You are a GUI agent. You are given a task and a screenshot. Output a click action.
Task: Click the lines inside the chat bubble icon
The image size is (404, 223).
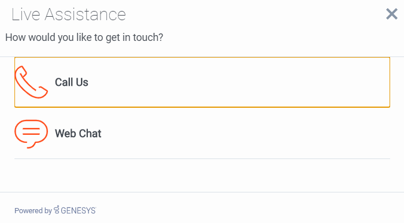[x=31, y=131]
